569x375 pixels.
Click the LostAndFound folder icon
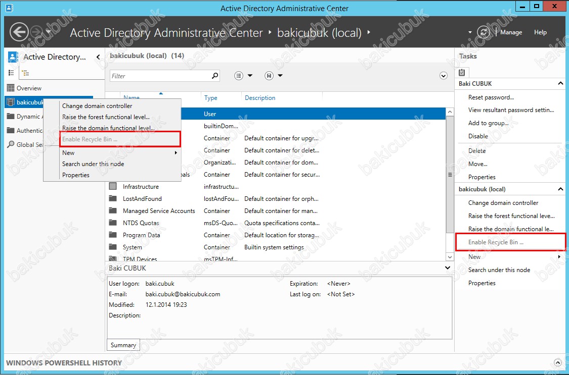(x=113, y=198)
